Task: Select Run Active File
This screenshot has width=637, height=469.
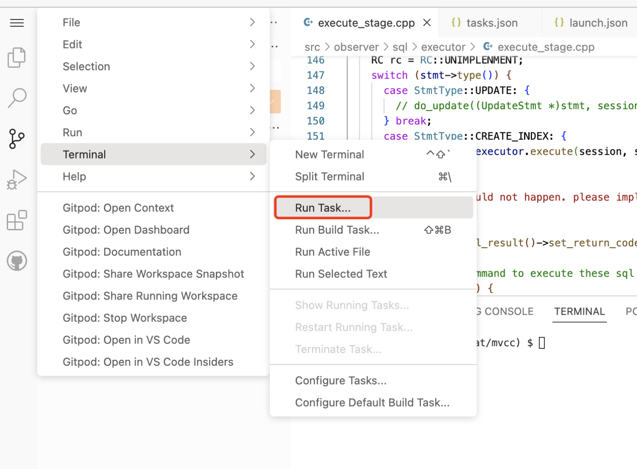Action: point(373,252)
